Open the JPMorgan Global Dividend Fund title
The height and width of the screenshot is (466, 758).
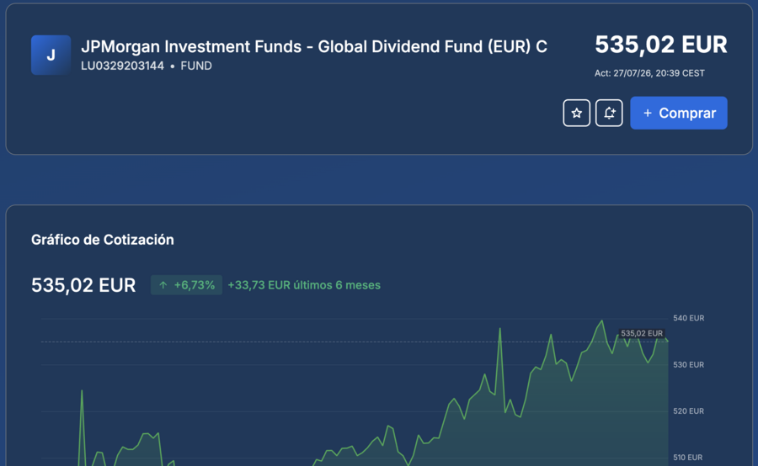(314, 47)
